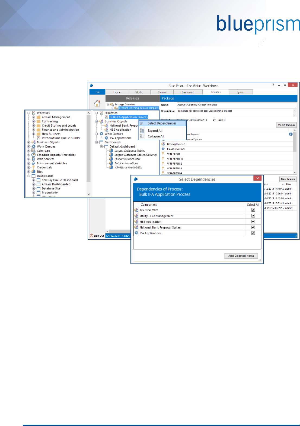The width and height of the screenshot is (300, 426).
Task: Uncheck the Utility - File Management checkbox
Action: 253,216
